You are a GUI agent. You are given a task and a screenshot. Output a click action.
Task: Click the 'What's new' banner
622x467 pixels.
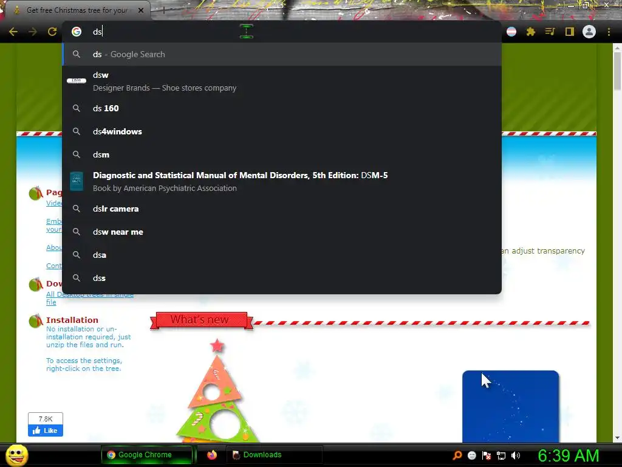click(200, 320)
